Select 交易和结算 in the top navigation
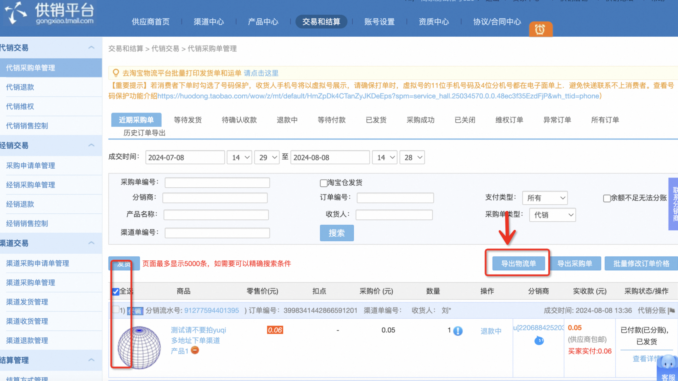The width and height of the screenshot is (678, 381). click(321, 22)
